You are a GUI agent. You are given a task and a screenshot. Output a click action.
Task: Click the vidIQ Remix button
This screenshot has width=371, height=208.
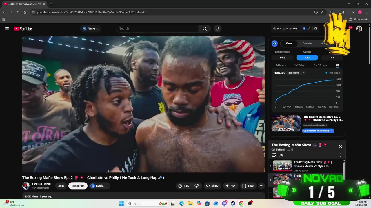tap(97, 186)
